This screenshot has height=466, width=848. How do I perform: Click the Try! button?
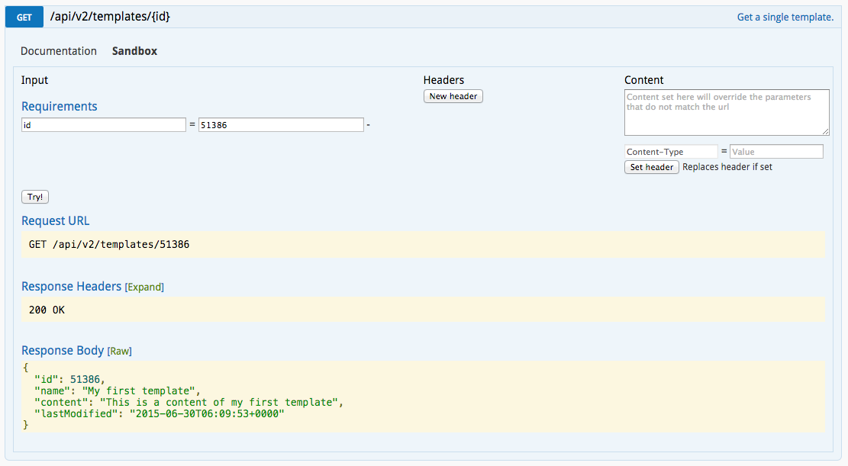tap(35, 197)
